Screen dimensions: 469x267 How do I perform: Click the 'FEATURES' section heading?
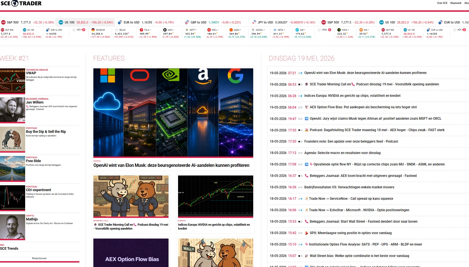click(109, 58)
